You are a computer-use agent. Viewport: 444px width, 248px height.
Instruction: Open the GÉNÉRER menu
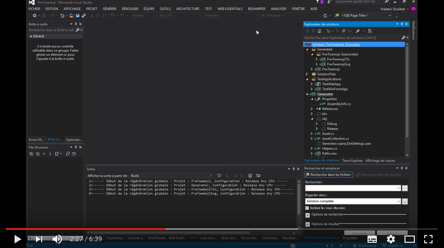coord(110,9)
